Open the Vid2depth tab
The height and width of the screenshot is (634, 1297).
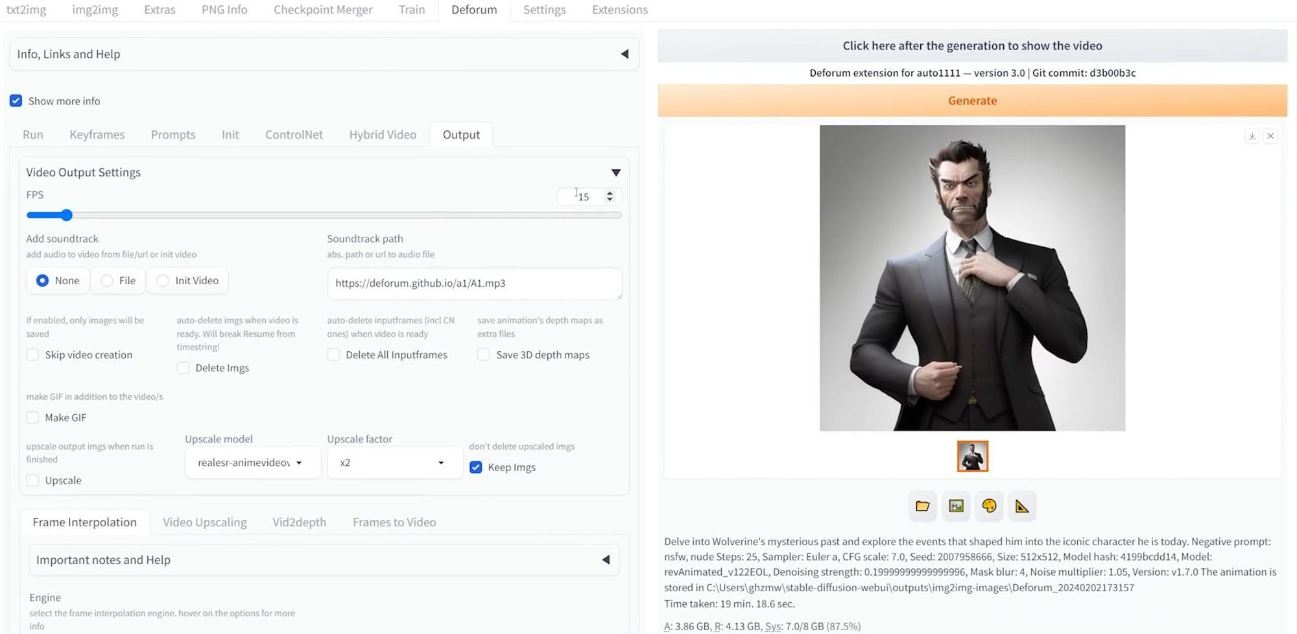tap(300, 522)
